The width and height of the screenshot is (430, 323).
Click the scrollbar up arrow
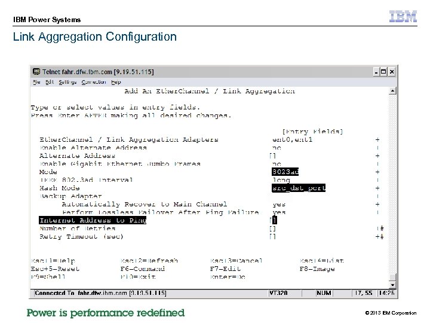click(x=393, y=91)
